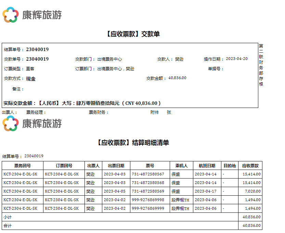Select the 订票团号 column header

[64, 165]
